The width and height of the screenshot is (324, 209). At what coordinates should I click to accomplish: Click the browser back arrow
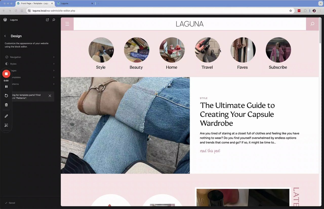pyautogui.click(x=4, y=11)
